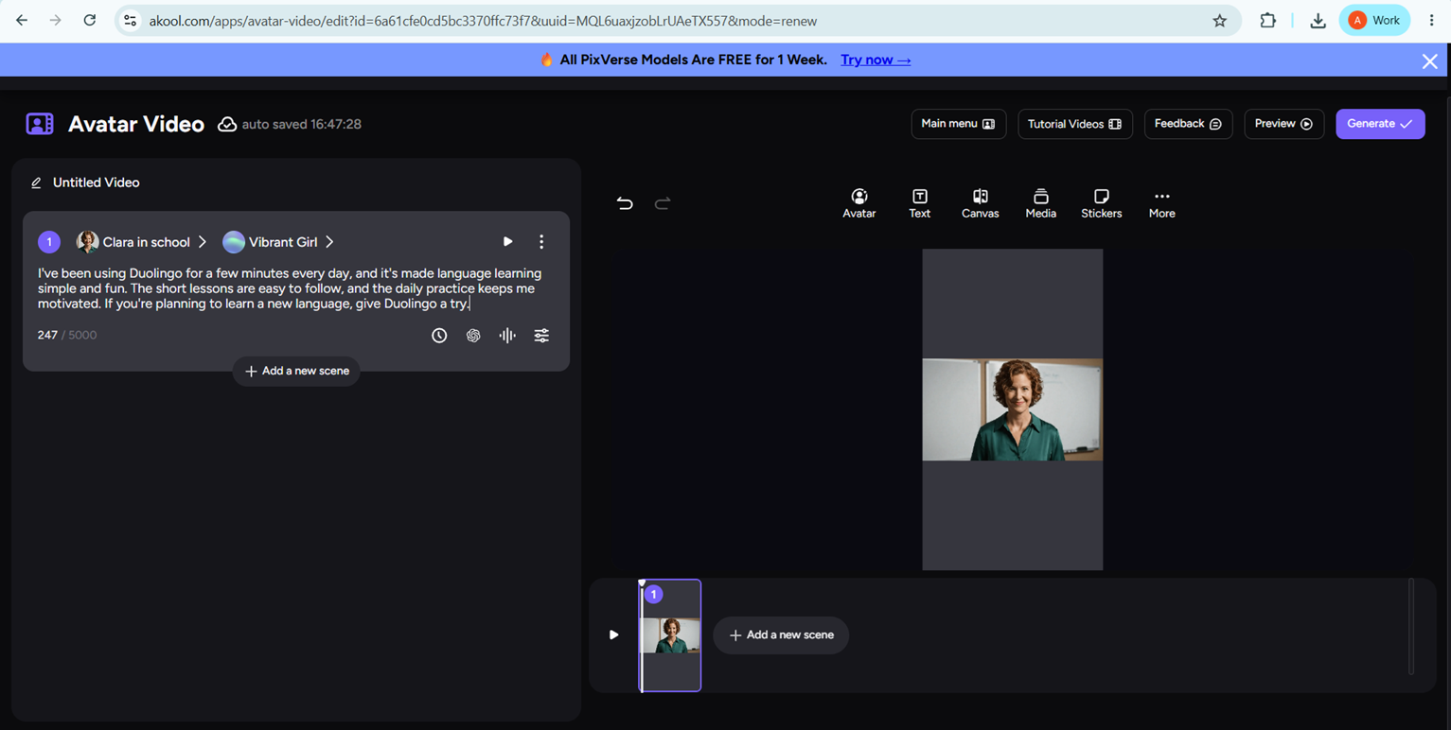Screen dimensions: 1451x730
Task: Select the Text tool
Action: [919, 203]
